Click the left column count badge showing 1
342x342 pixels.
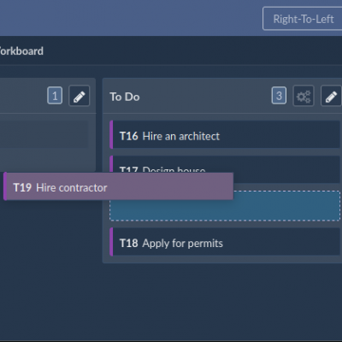point(55,96)
